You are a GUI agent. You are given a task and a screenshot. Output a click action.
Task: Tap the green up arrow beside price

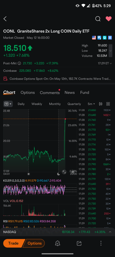click(30, 48)
